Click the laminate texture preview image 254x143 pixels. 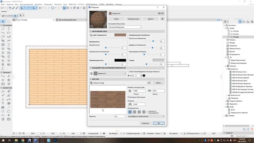click(x=108, y=99)
